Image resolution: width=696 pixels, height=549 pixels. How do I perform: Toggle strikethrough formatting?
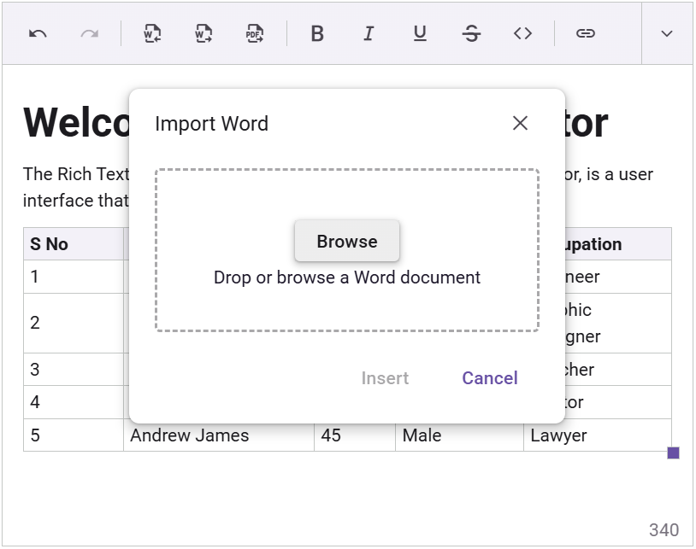471,33
